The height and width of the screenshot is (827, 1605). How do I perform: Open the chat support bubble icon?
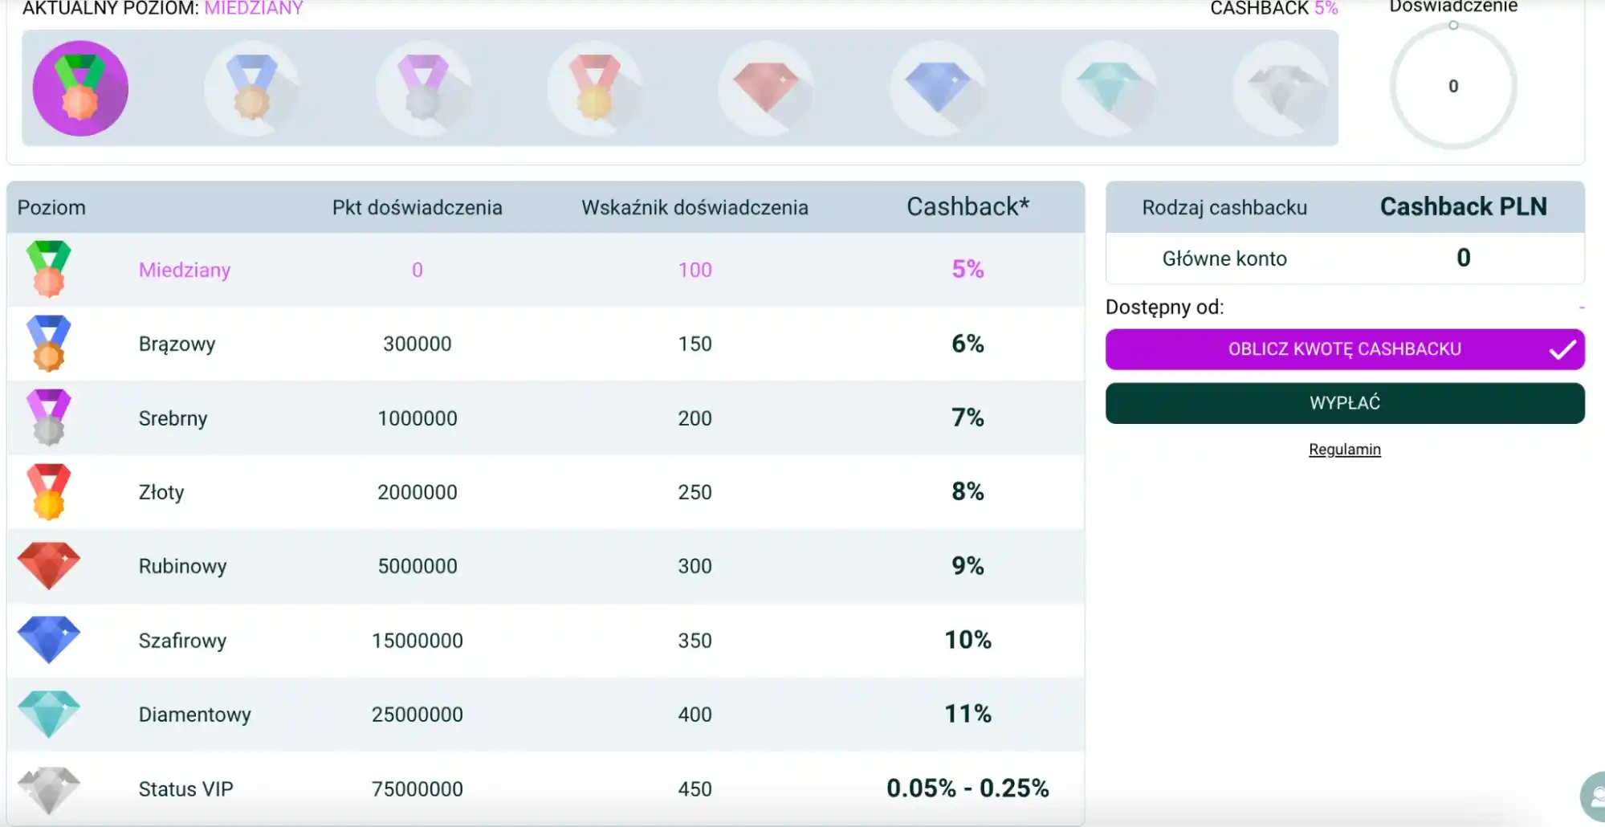pyautogui.click(x=1594, y=796)
